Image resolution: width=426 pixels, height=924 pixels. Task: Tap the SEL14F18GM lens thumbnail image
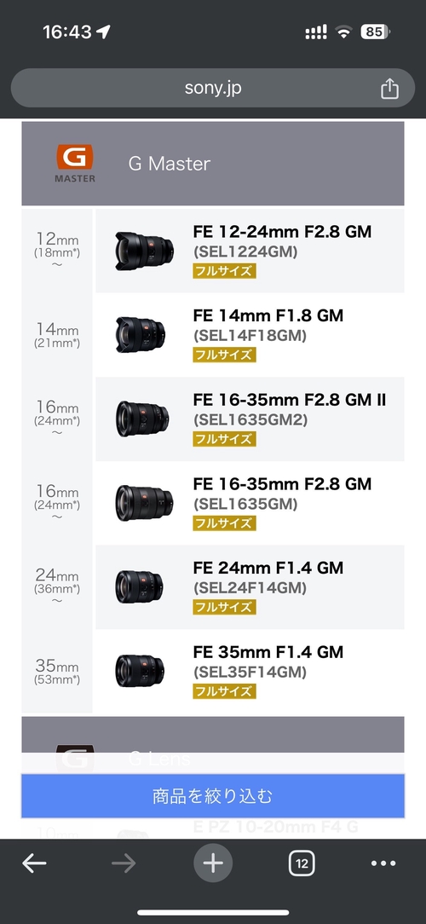[x=141, y=335]
